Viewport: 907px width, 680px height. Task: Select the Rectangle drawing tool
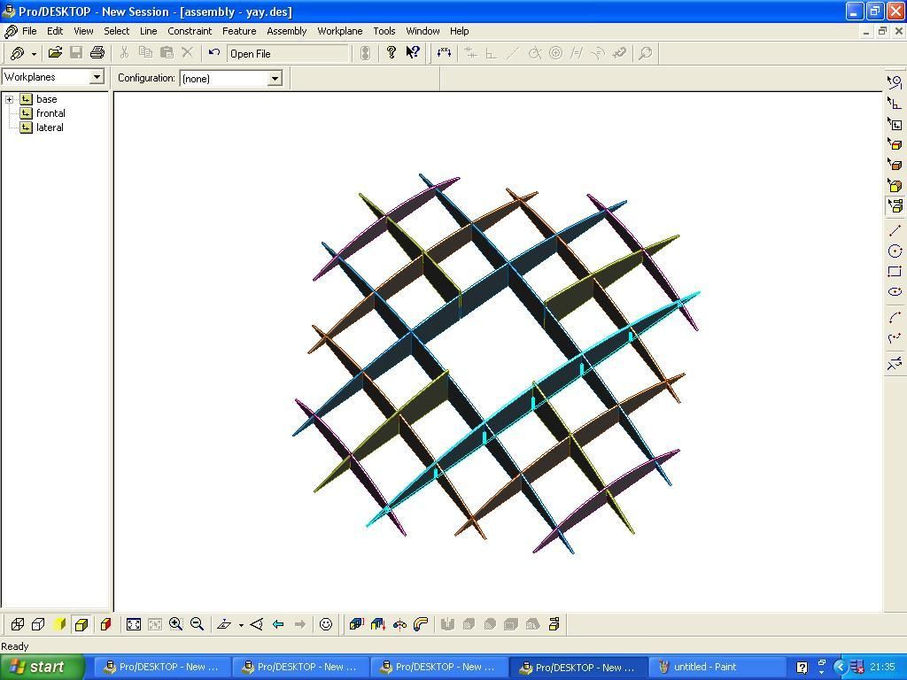tap(895, 271)
